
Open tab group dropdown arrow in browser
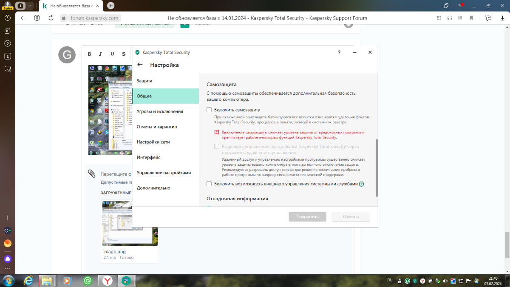[x=31, y=6]
